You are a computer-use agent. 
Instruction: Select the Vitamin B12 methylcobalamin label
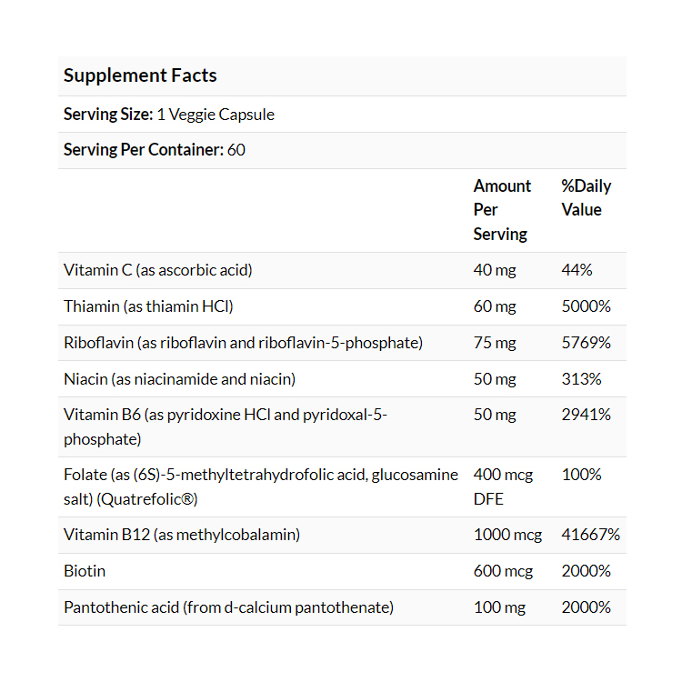pyautogui.click(x=182, y=535)
